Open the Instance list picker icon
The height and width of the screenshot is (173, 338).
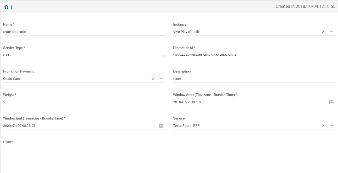[x=331, y=32]
